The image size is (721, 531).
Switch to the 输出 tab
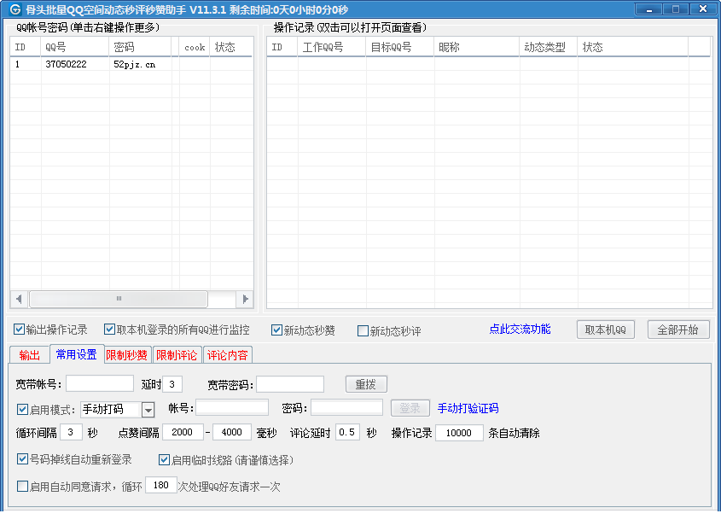[x=29, y=355]
